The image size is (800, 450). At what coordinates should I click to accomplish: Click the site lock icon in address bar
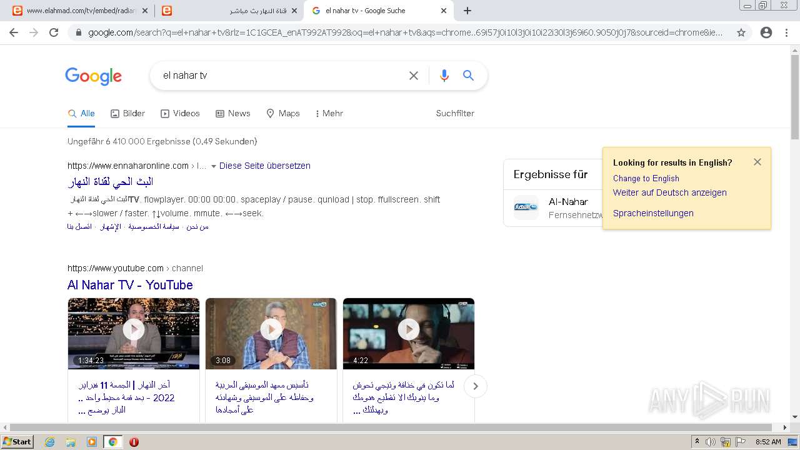tap(78, 32)
